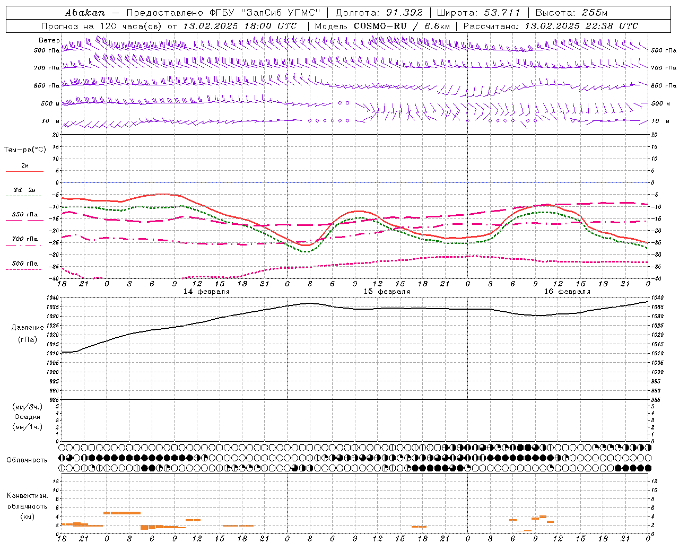
Task: Click the left "10 м" wind level label
Action: [50, 121]
